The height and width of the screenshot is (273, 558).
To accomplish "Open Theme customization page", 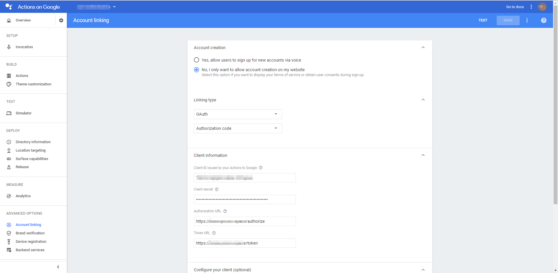I will 33,84.
